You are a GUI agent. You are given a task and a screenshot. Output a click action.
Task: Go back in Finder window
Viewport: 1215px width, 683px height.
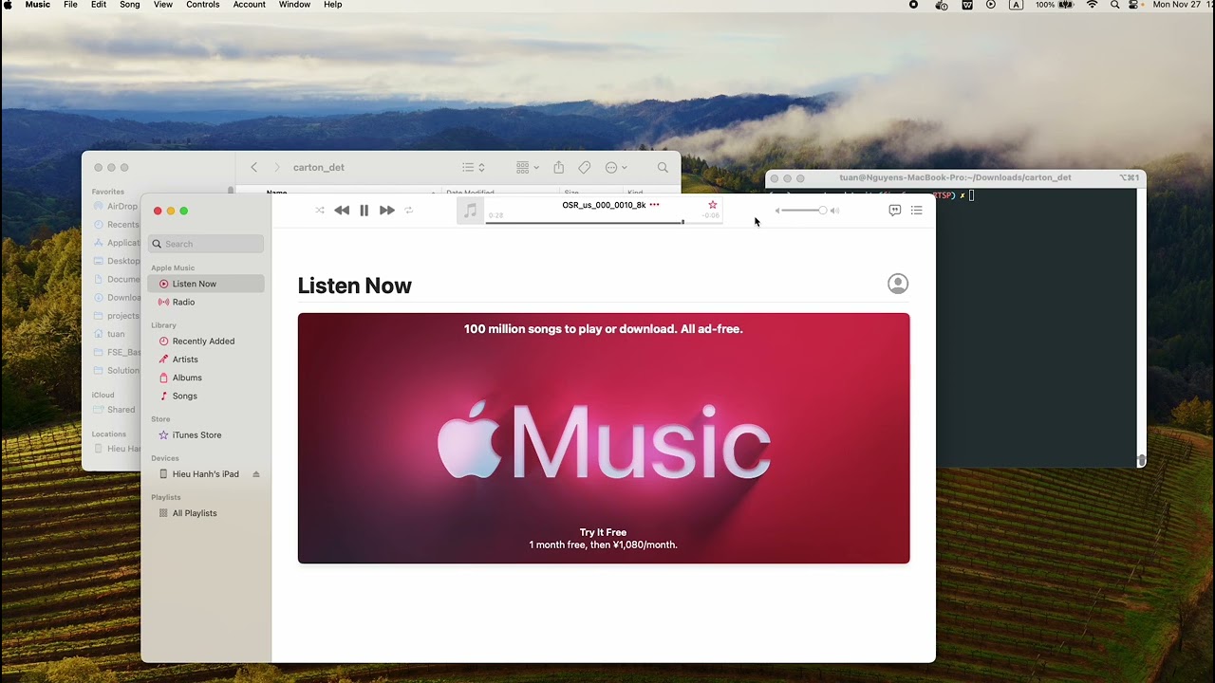click(x=253, y=168)
